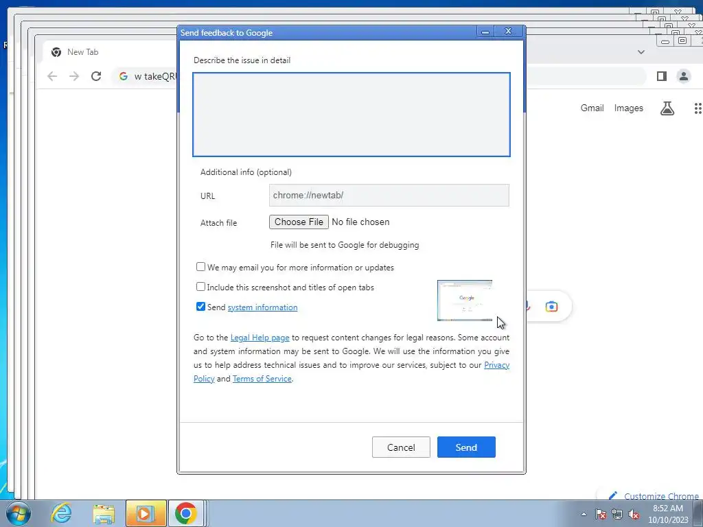Click the muted volume tray icon
The width and height of the screenshot is (703, 527).
pos(634,514)
